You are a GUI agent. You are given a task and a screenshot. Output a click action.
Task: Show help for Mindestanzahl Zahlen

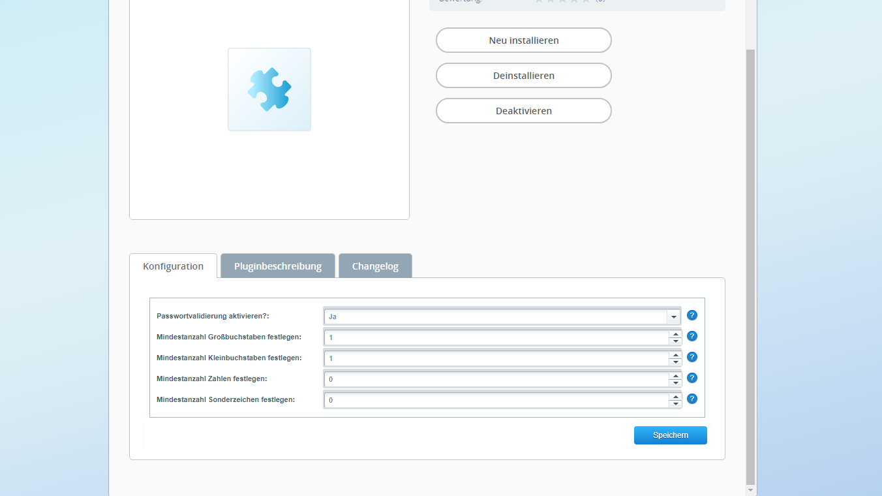[692, 378]
